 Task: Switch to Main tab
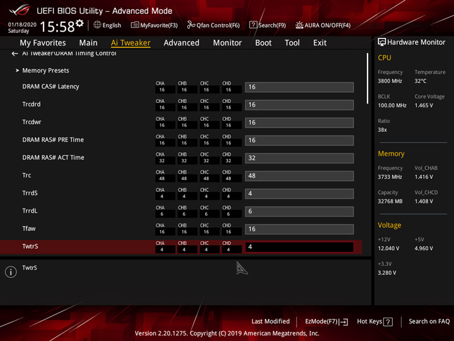(x=88, y=43)
